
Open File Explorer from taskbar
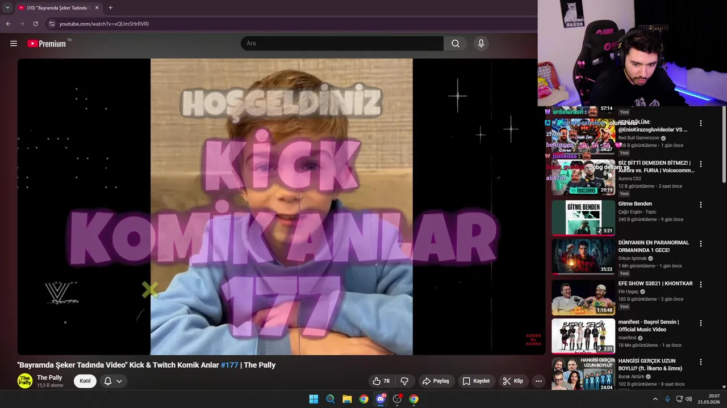(347, 399)
